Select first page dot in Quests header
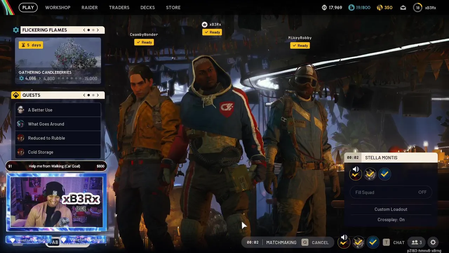This screenshot has height=253, width=449. pyautogui.click(x=88, y=95)
